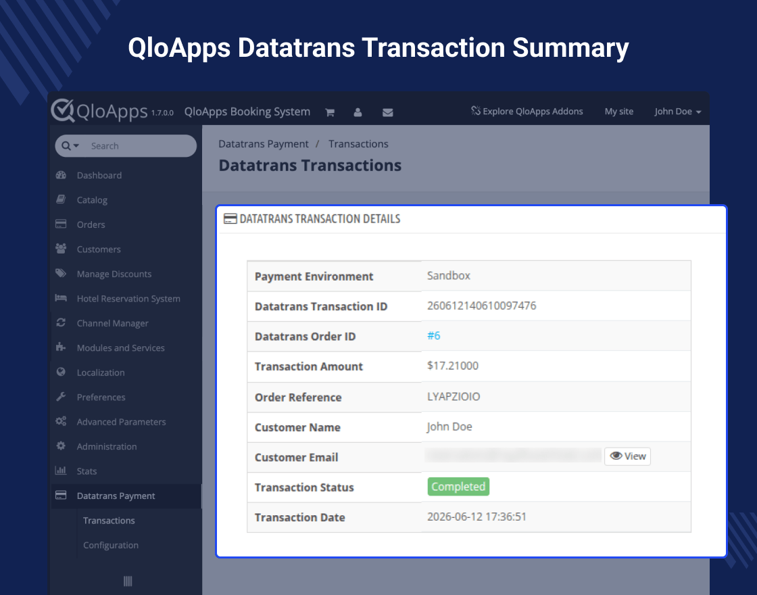Select the Sandbox environment value
The height and width of the screenshot is (595, 757).
[449, 275]
